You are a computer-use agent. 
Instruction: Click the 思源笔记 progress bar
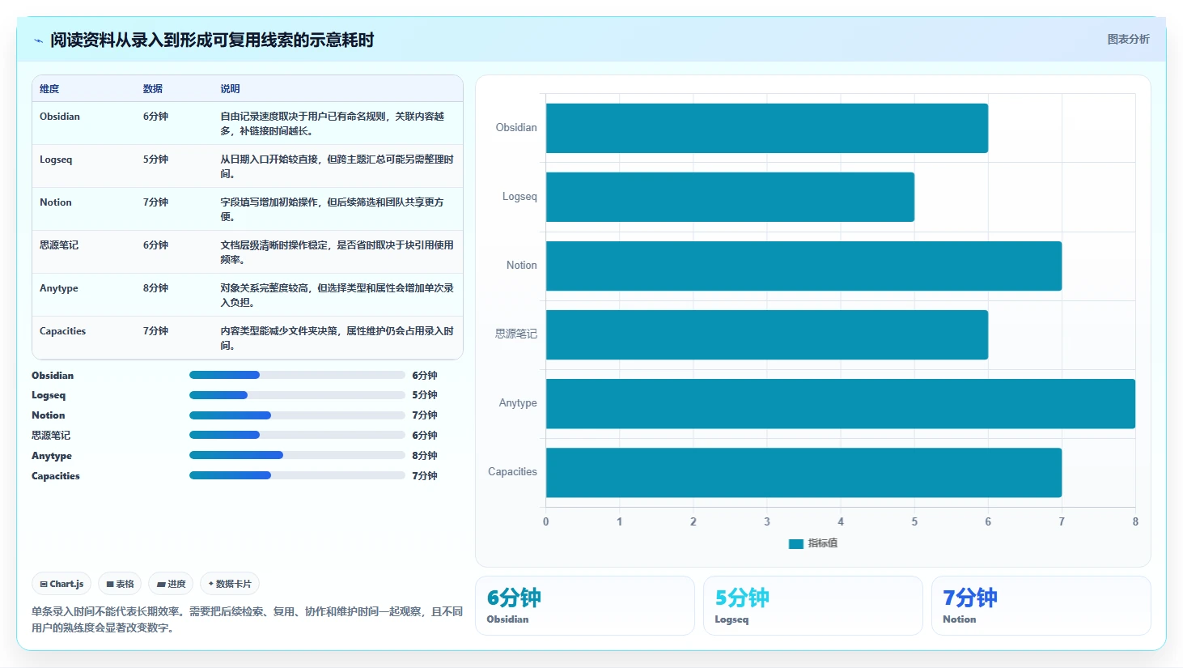pyautogui.click(x=297, y=435)
